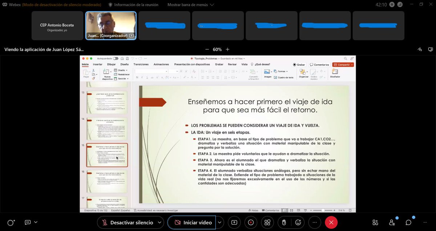436x231 pixels.
Task: Insert a text box via Cuadro de texto
Action: [284, 77]
